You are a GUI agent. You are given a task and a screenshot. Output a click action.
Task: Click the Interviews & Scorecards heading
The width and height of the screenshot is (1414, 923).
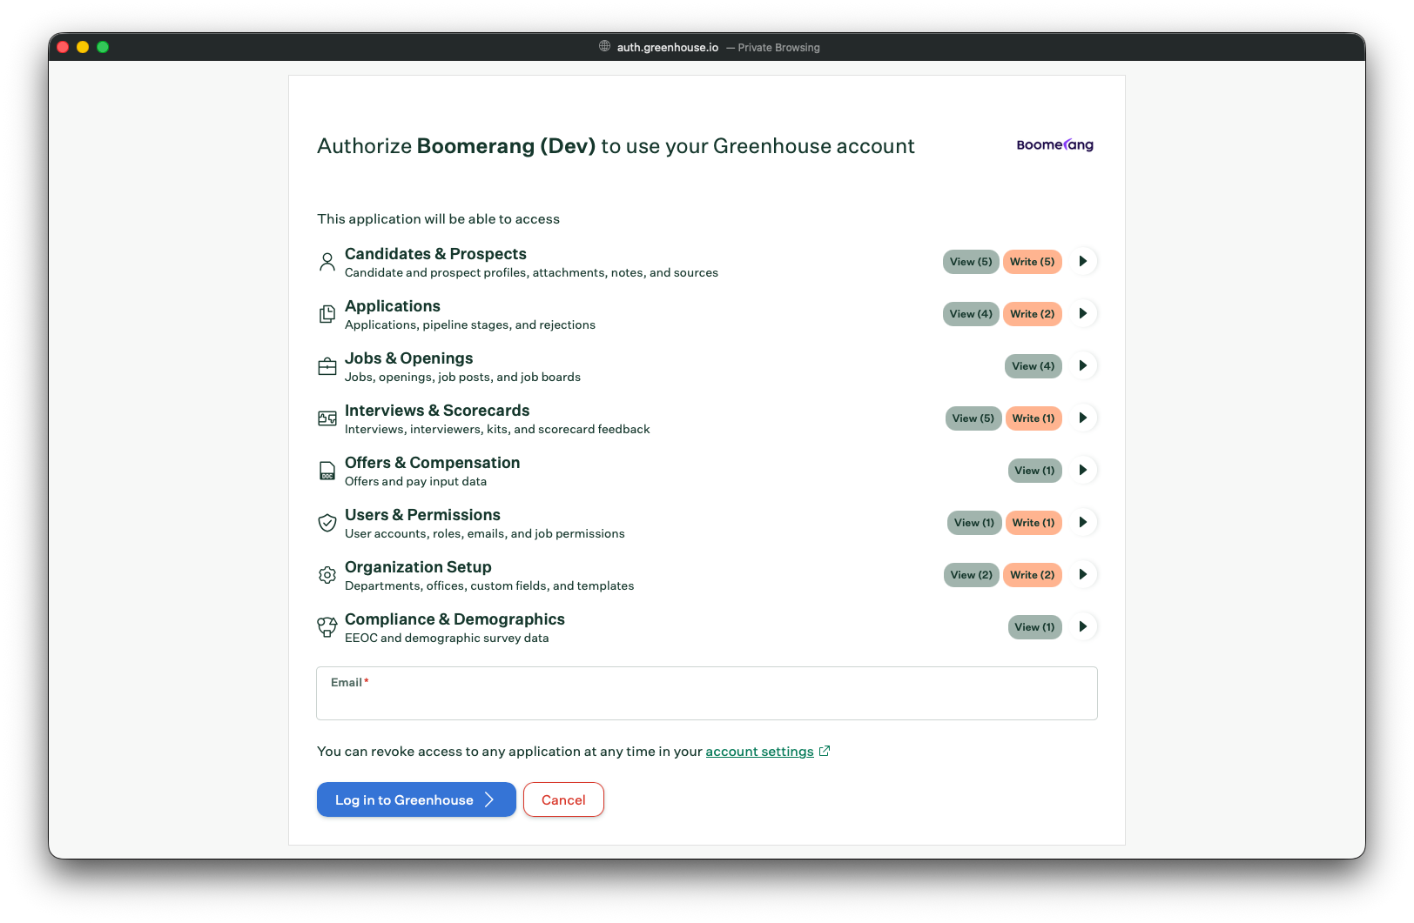pos(437,411)
